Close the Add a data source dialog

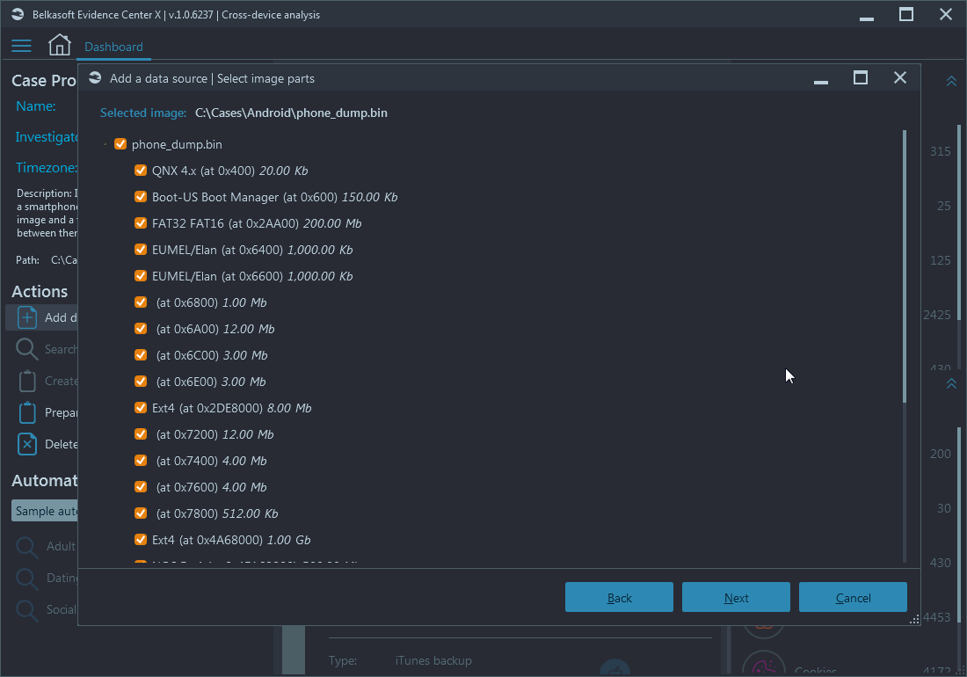(900, 77)
